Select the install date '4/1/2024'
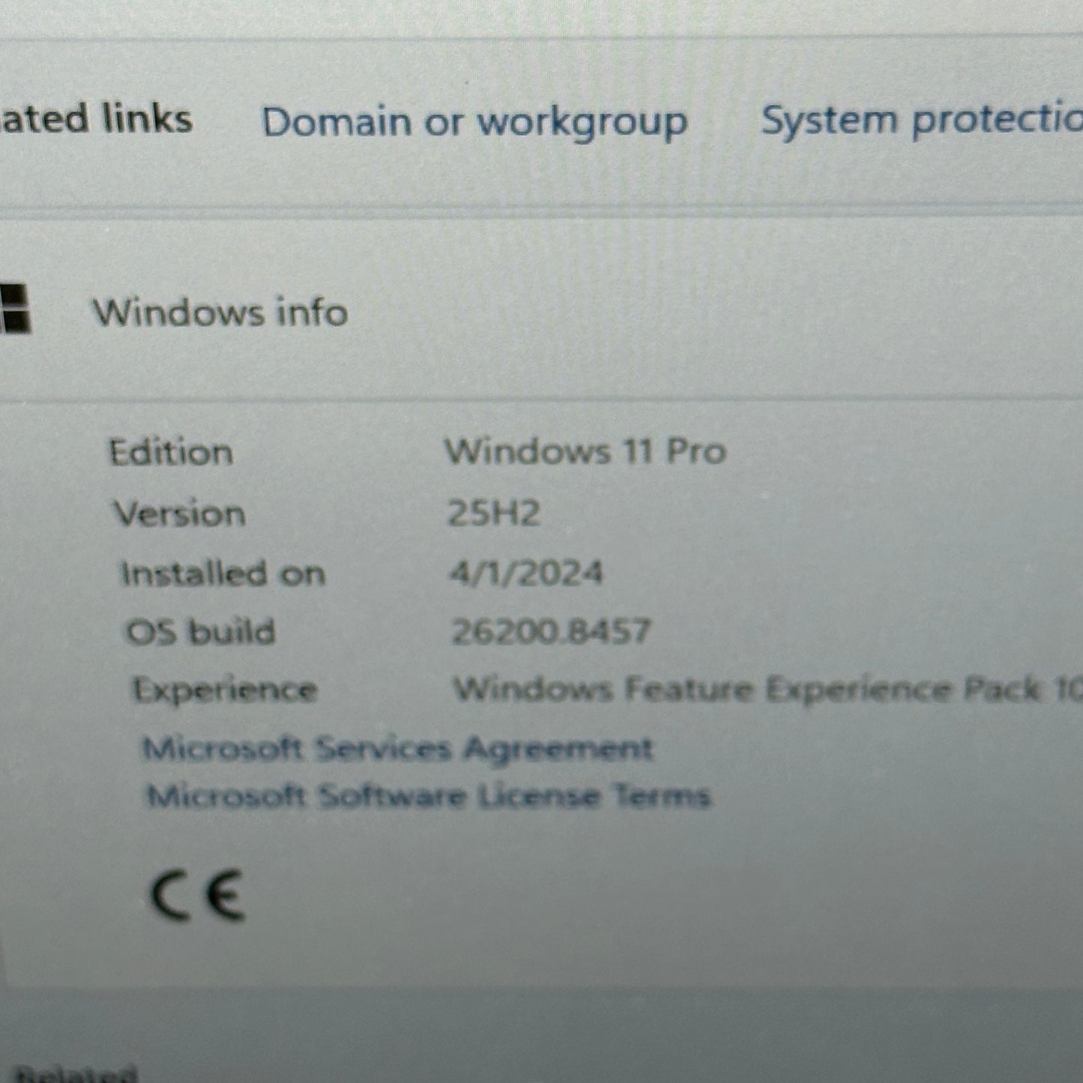1083x1083 pixels. (x=526, y=573)
